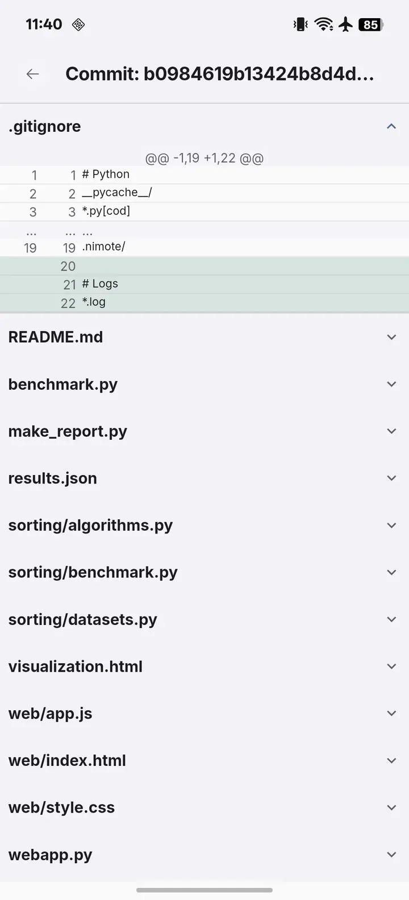Screen dimensions: 409x900
Task: Select the '.nimote/' diff line
Action: (x=204, y=247)
